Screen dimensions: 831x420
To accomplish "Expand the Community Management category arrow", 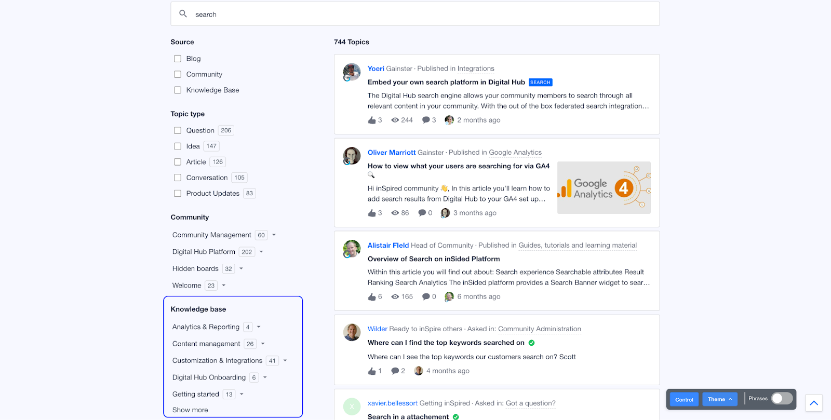I will click(274, 235).
